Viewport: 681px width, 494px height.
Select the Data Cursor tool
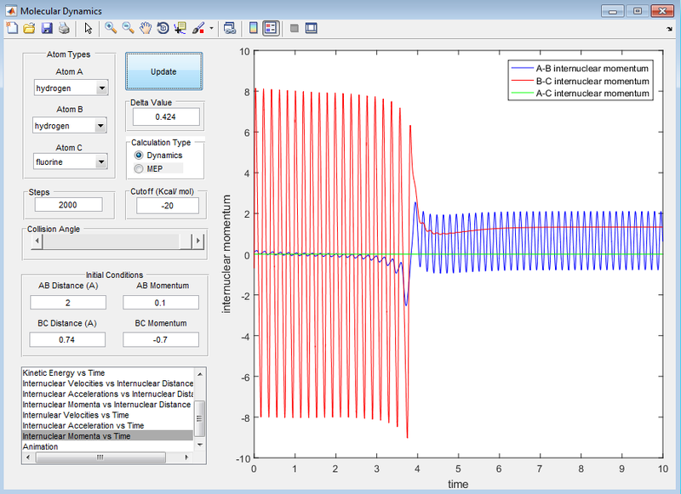coord(180,28)
